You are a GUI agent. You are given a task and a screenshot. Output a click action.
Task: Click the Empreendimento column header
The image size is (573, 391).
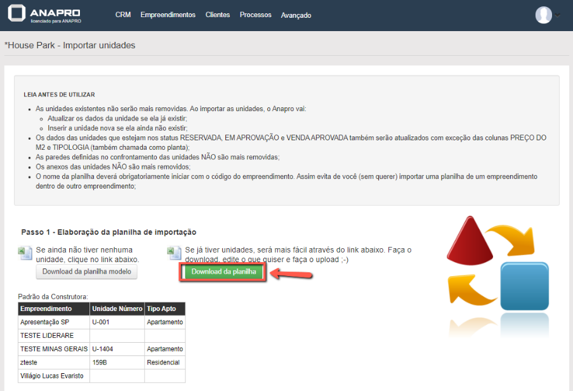tap(54, 308)
